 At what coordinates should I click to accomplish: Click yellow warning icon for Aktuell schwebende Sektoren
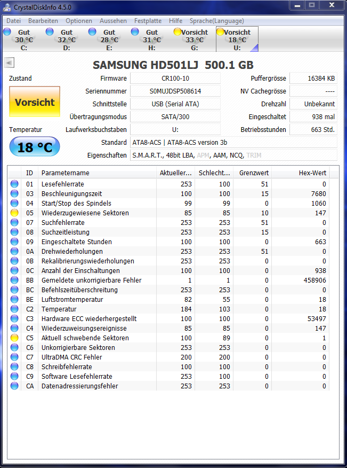[x=14, y=338]
